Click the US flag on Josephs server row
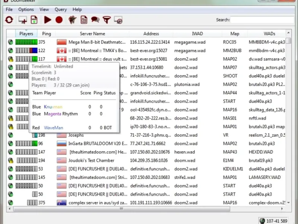 point(61,135)
